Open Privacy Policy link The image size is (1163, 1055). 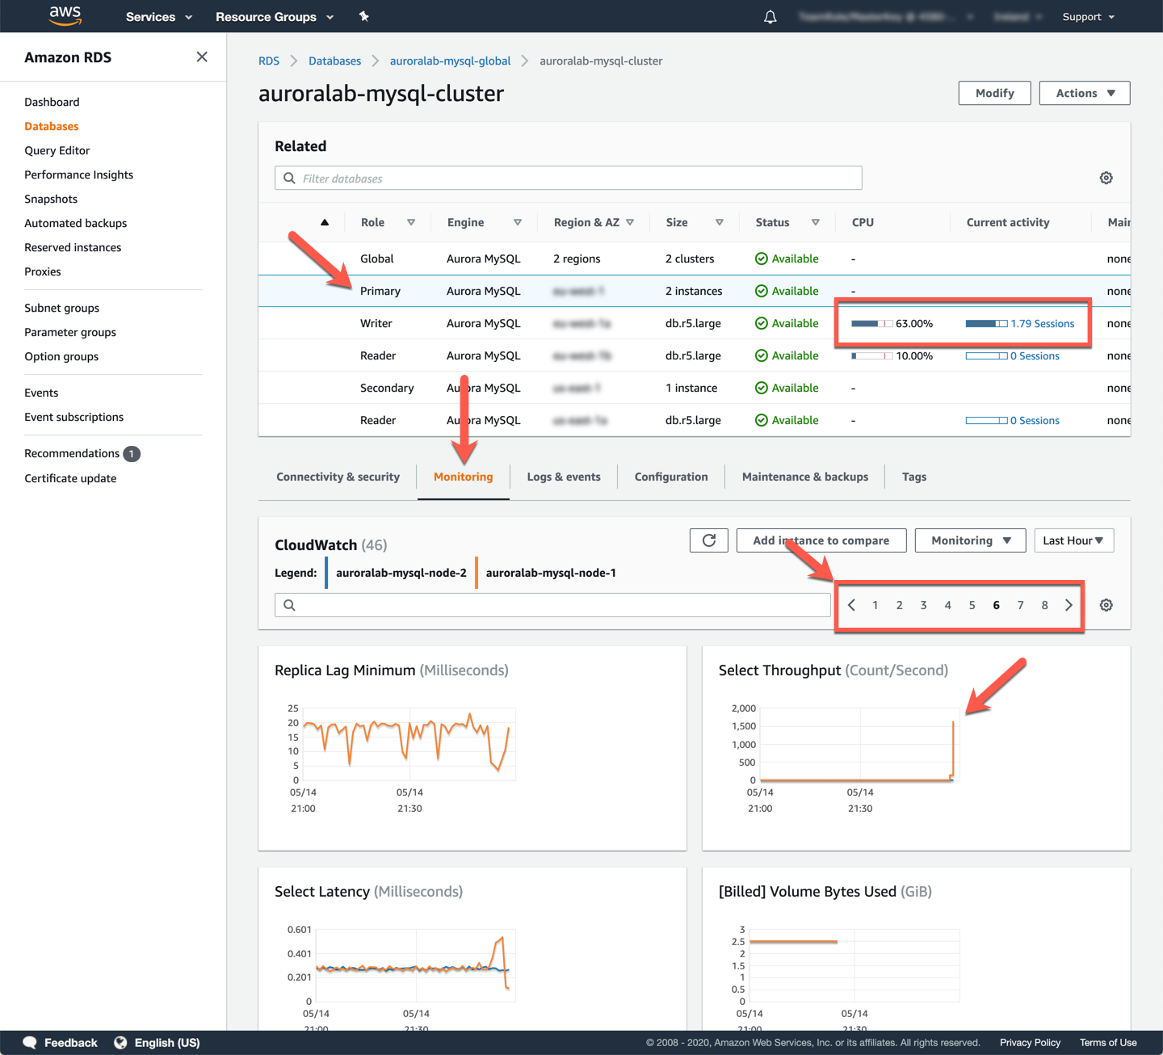coord(1030,1043)
